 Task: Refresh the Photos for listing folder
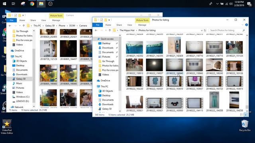(205, 30)
